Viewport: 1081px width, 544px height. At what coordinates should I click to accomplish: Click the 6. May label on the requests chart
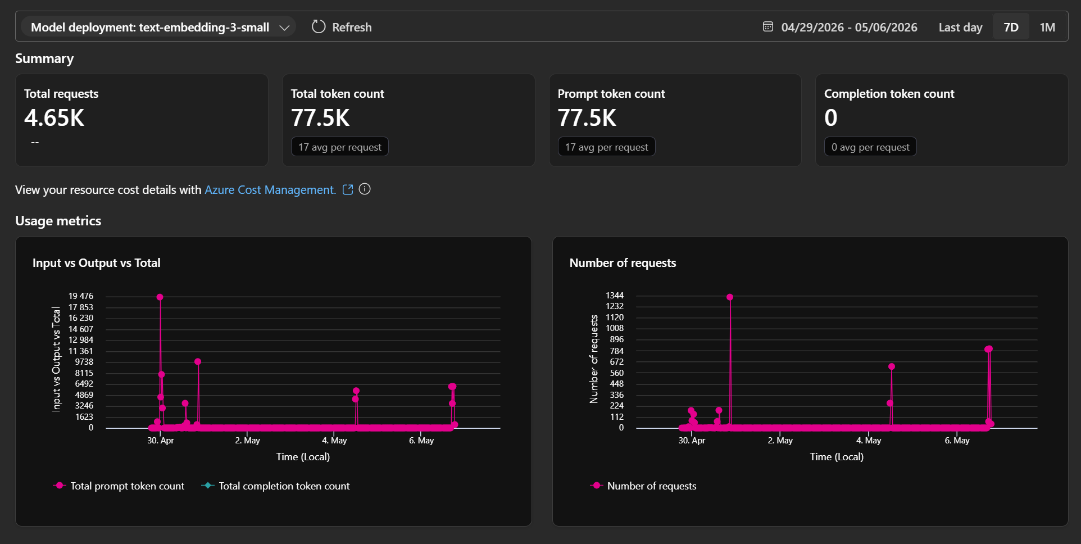pyautogui.click(x=957, y=441)
